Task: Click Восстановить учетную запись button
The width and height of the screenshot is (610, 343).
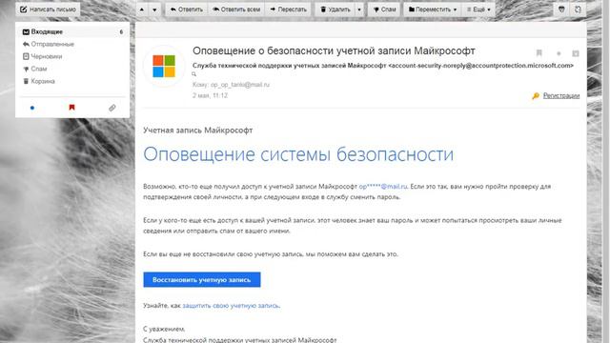Action: coord(201,279)
